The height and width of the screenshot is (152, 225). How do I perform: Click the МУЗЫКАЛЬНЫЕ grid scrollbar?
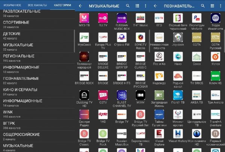149,41
